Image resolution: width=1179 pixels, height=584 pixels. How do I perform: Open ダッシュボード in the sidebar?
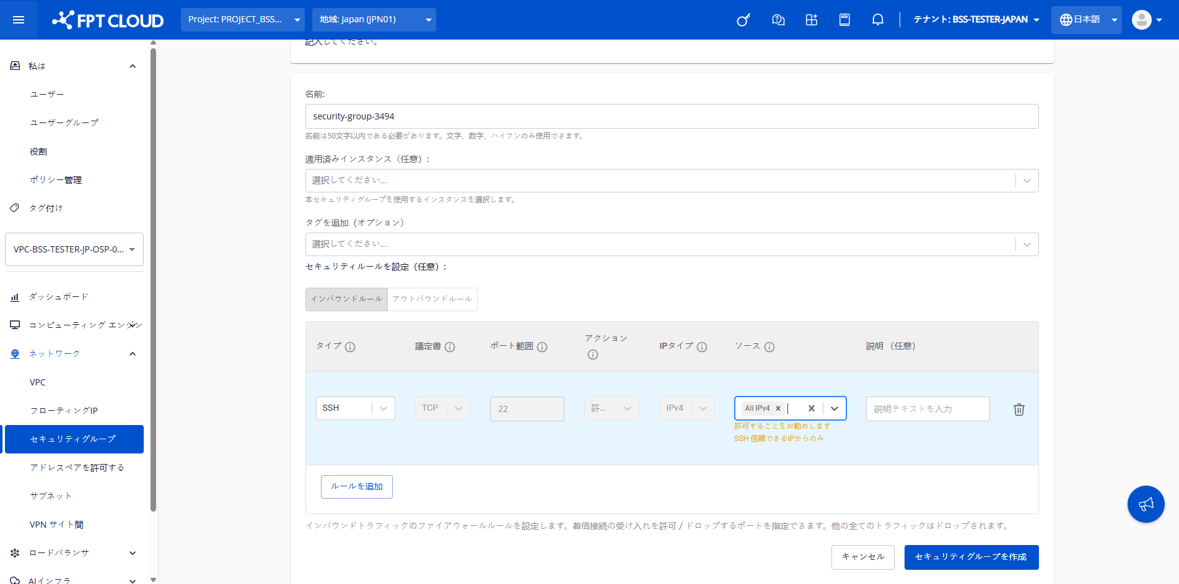(59, 297)
